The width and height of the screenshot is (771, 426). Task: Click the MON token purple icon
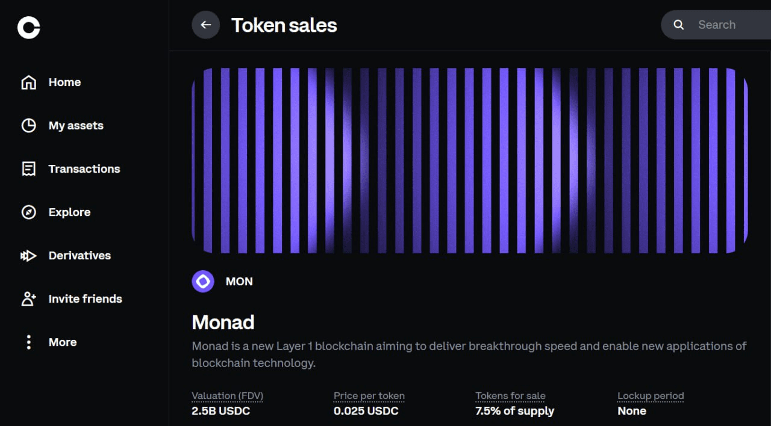203,282
